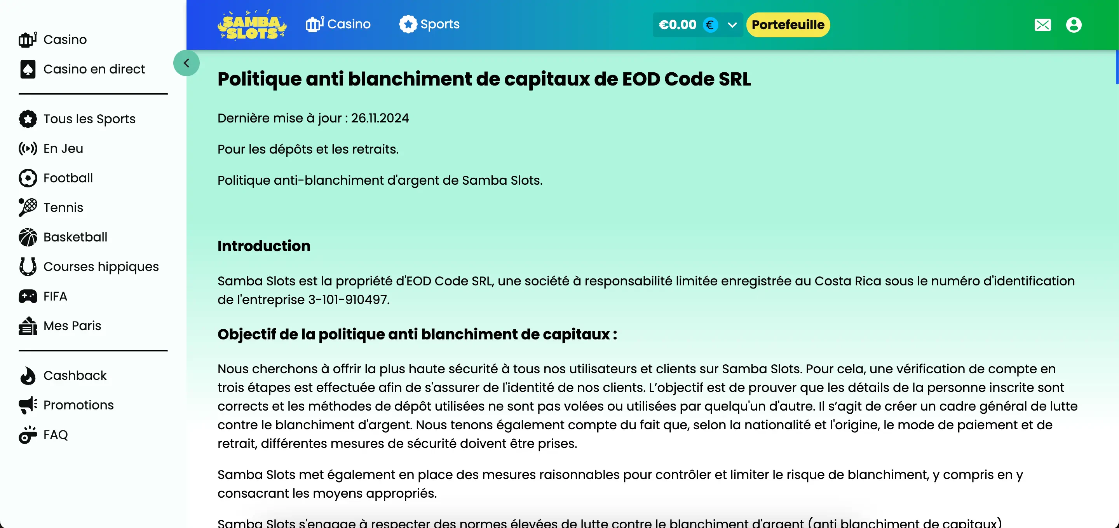Click the Casino slot icon in sidebar
Image resolution: width=1119 pixels, height=528 pixels.
[28, 40]
